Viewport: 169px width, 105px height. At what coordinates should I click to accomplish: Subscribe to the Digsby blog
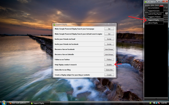coord(109,70)
